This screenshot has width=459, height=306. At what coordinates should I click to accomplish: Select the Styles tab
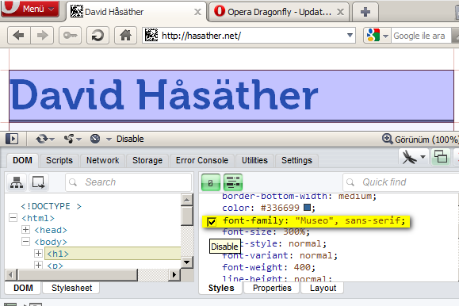(221, 288)
